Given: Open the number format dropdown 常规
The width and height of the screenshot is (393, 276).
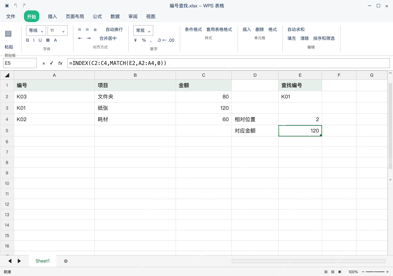Looking at the screenshot, I should (x=143, y=30).
